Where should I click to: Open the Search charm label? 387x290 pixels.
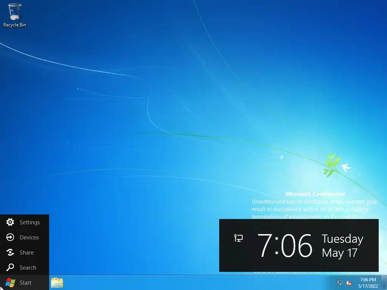click(28, 268)
